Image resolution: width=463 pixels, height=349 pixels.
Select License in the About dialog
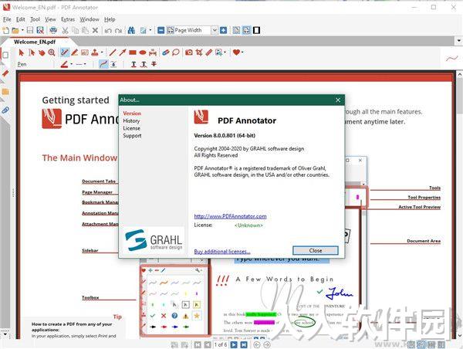point(131,128)
